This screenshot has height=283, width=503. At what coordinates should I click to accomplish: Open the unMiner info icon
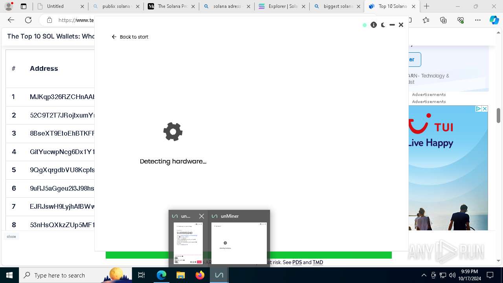click(x=374, y=25)
